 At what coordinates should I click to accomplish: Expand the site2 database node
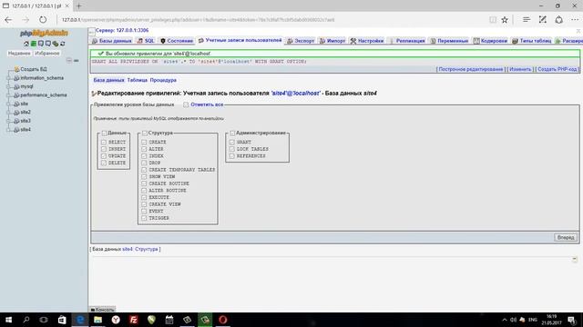tap(8, 113)
